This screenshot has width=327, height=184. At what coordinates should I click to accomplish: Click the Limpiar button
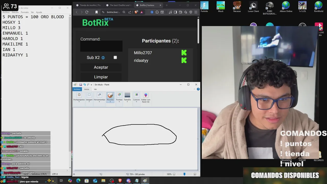coord(101,77)
